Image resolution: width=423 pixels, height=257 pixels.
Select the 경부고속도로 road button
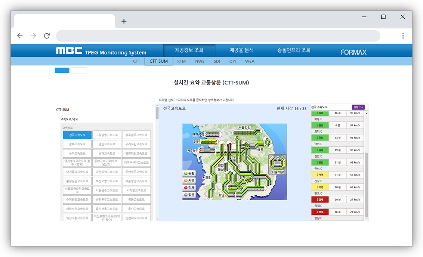77,144
